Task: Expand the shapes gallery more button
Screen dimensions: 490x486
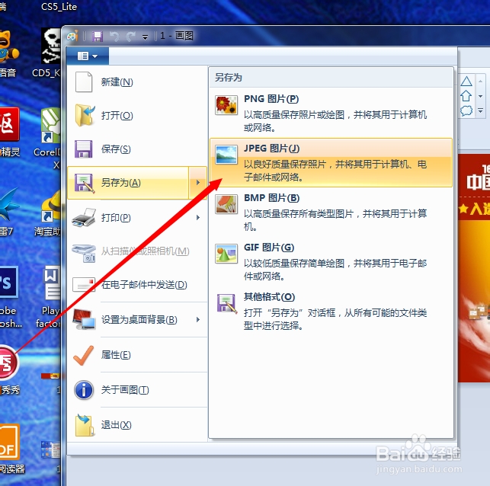Action: click(480, 110)
